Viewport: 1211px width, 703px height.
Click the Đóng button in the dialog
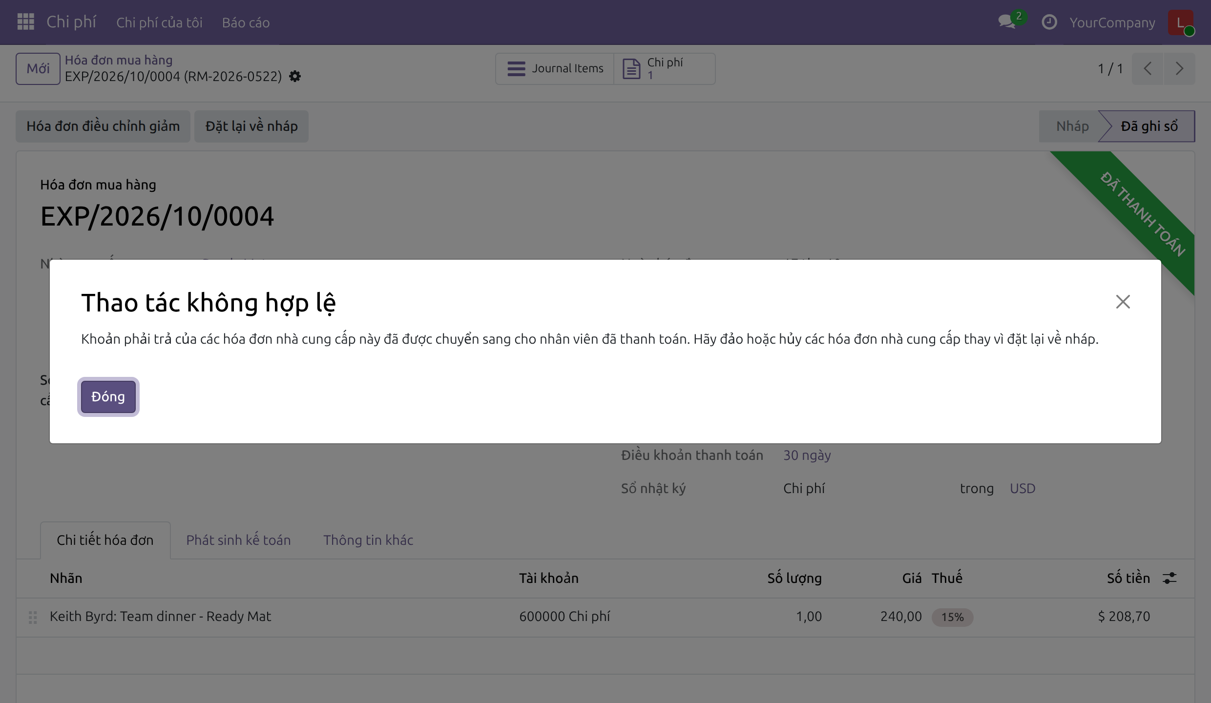(x=108, y=396)
